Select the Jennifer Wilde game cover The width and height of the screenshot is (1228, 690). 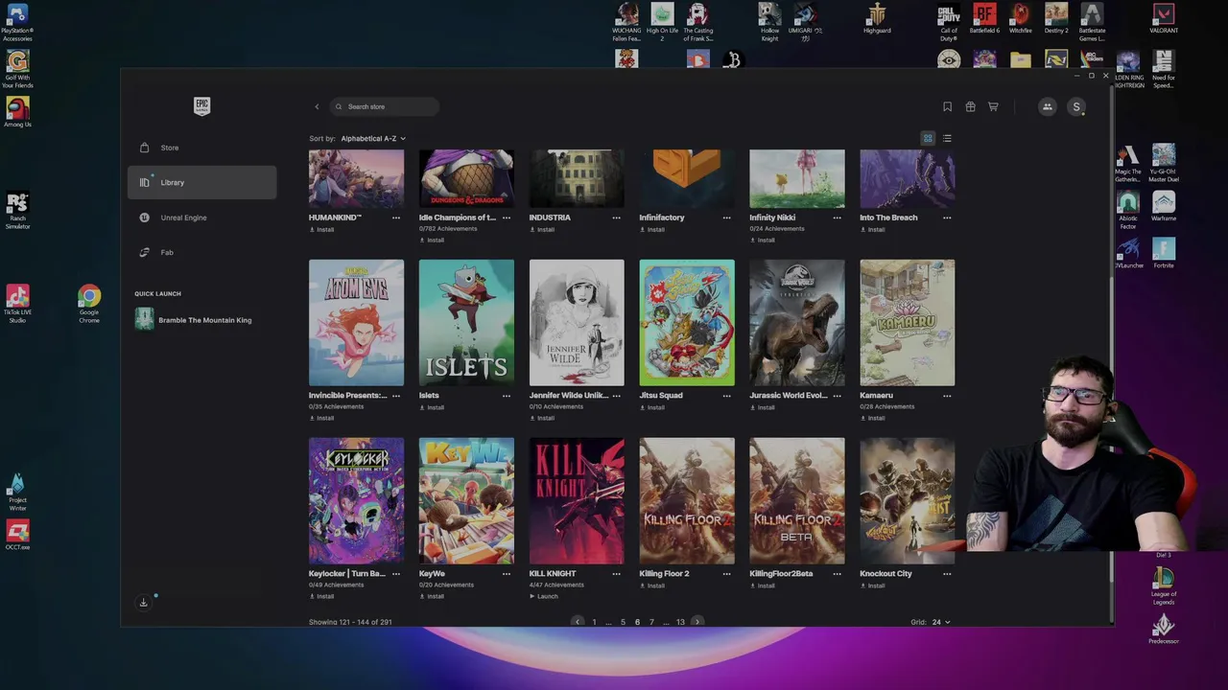577,323
